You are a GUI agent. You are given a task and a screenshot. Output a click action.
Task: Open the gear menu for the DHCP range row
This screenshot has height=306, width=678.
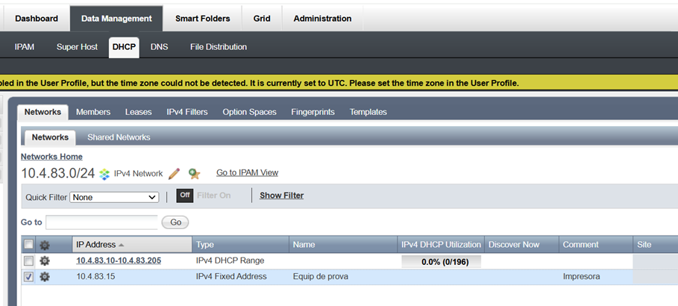[45, 261]
